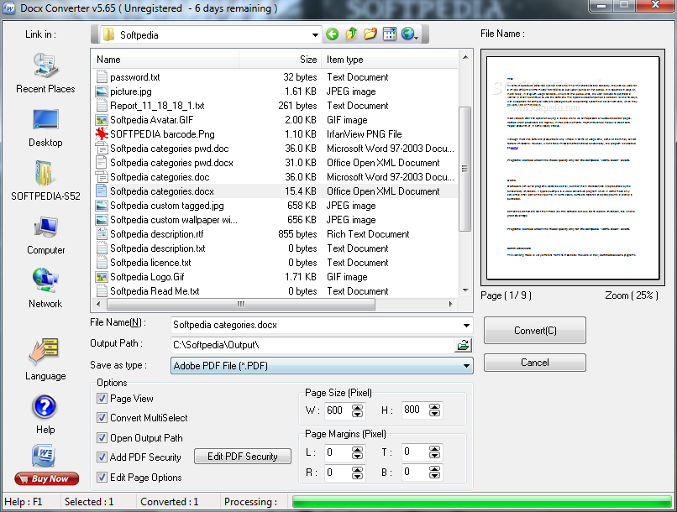Browse for output path folder icon

(x=464, y=345)
